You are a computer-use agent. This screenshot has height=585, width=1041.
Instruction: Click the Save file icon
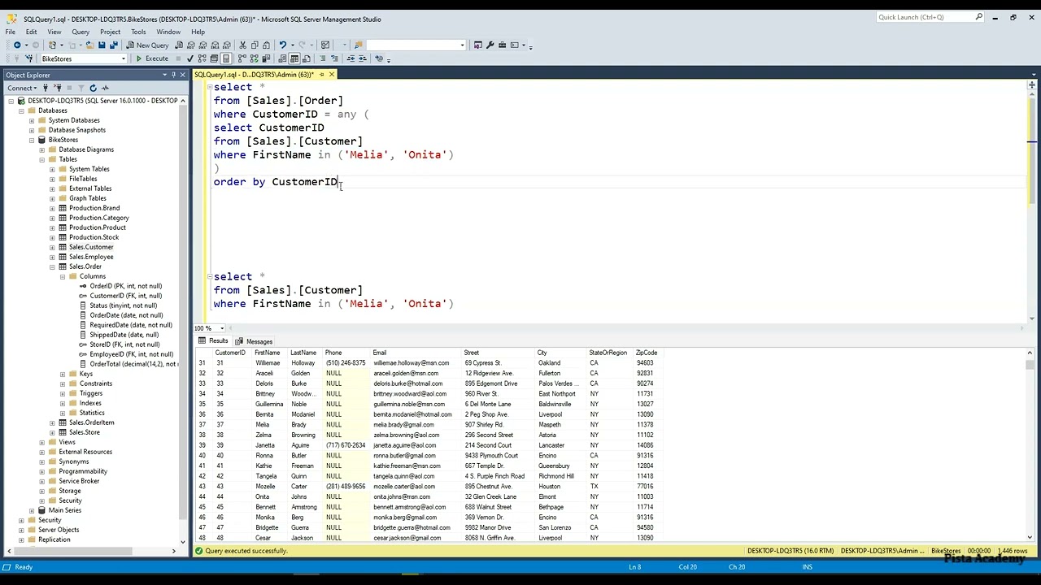102,45
